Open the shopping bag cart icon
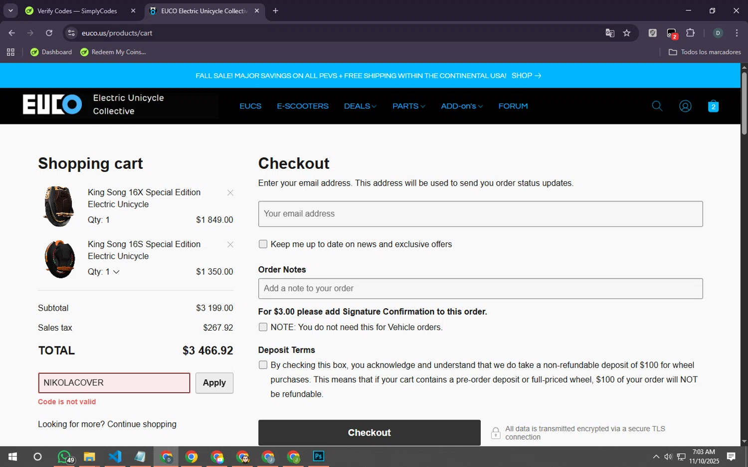The image size is (748, 467). click(x=713, y=106)
